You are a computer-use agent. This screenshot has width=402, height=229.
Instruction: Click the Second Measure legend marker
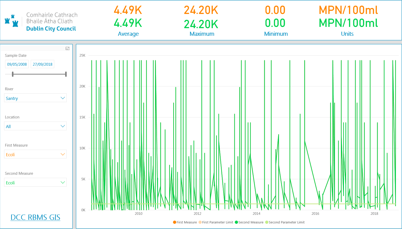(236, 222)
